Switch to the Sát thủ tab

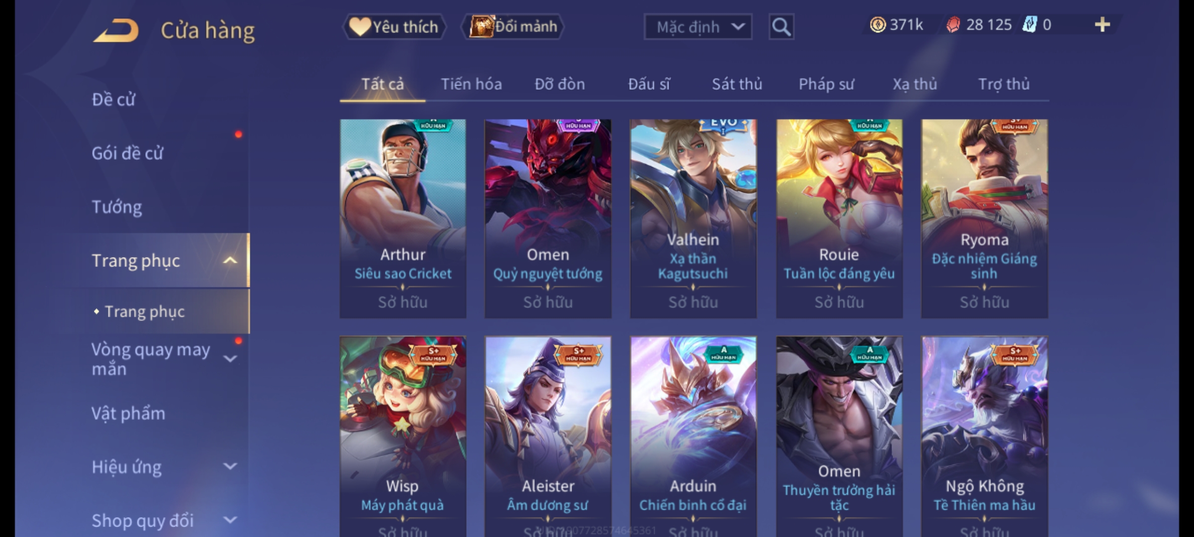pyautogui.click(x=737, y=84)
